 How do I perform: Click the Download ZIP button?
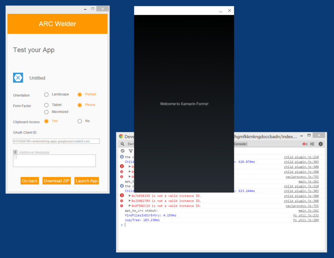tap(56, 181)
